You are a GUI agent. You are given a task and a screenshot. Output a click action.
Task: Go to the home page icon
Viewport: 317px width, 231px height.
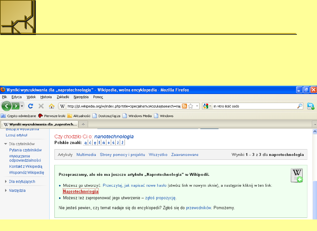(51, 106)
